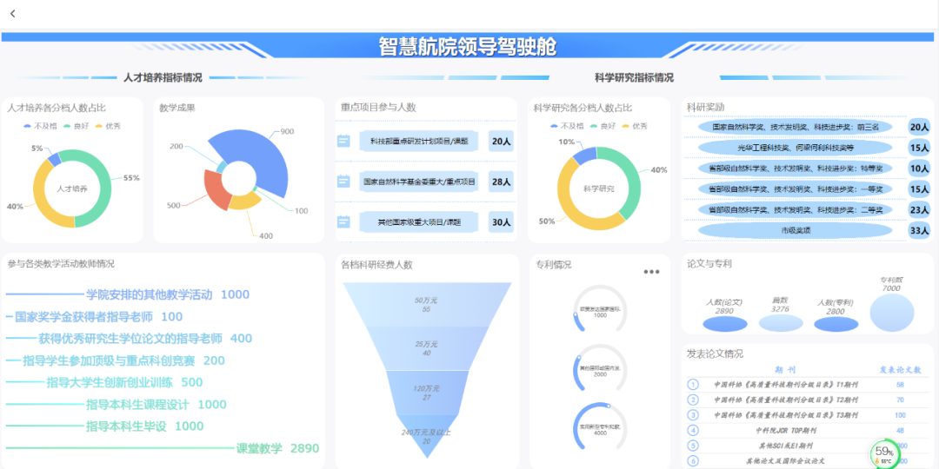Click circled number 1 in 发表论文情况 table
The height and width of the screenshot is (469, 939).
point(693,385)
